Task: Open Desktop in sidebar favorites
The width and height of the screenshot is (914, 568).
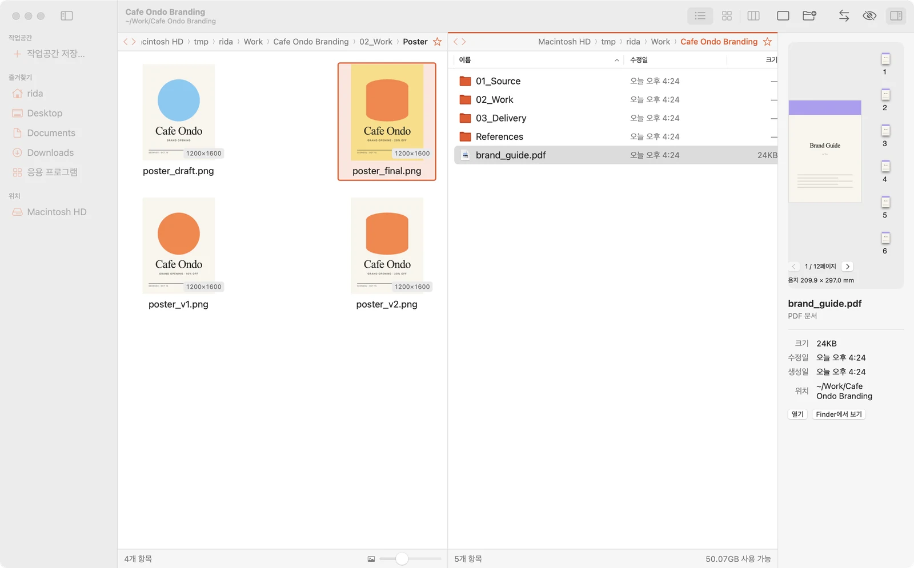Action: point(37,113)
